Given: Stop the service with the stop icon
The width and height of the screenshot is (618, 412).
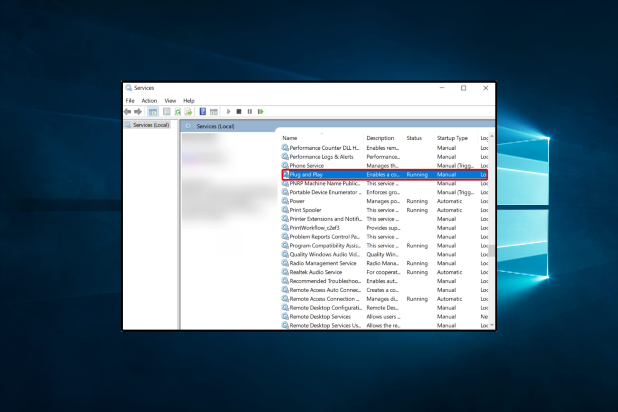Looking at the screenshot, I should (239, 111).
